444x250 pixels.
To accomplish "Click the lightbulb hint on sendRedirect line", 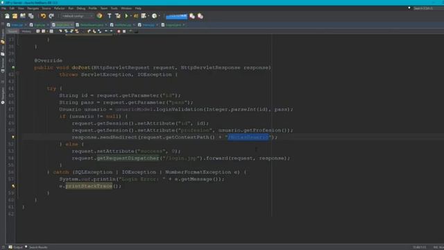I will coord(13,137).
